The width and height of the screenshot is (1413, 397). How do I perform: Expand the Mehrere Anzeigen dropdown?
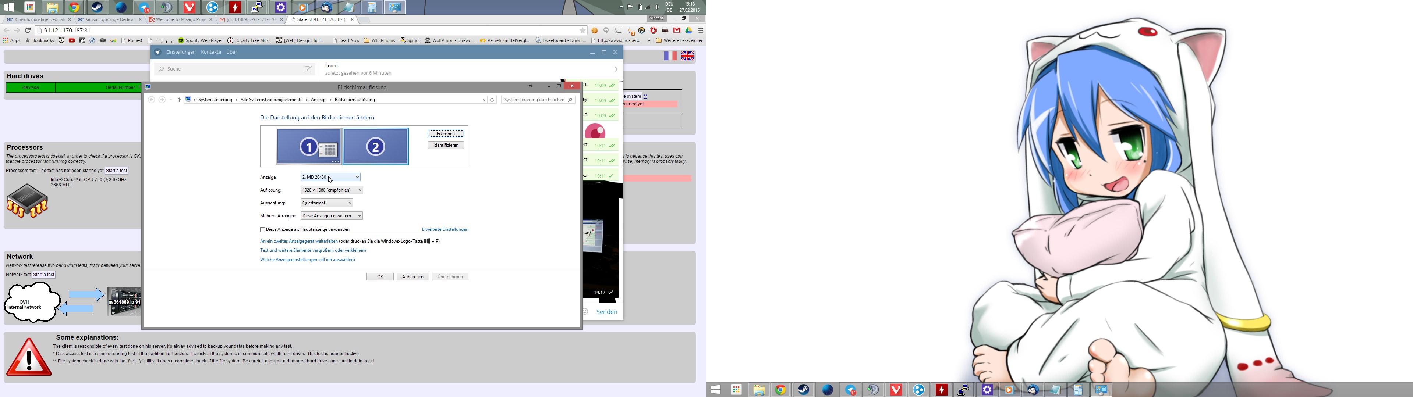(x=331, y=216)
